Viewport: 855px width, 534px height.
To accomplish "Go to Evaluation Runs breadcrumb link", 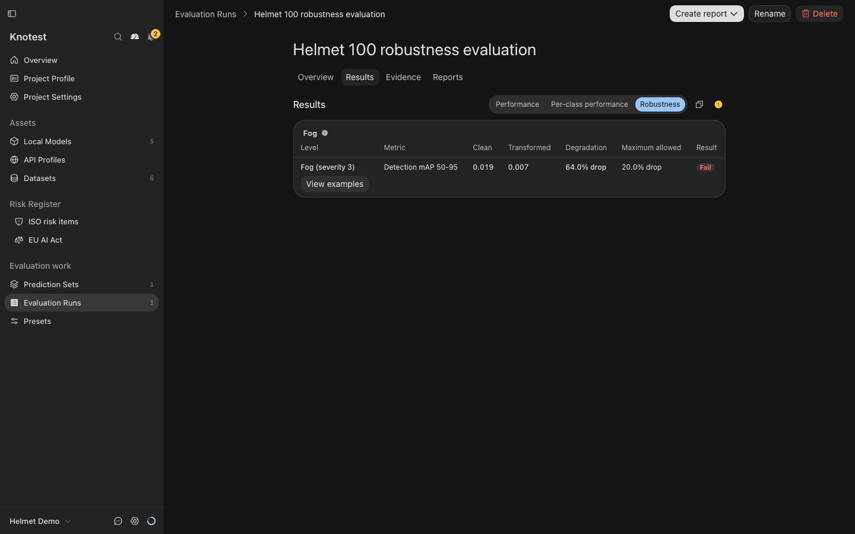I will tap(205, 14).
